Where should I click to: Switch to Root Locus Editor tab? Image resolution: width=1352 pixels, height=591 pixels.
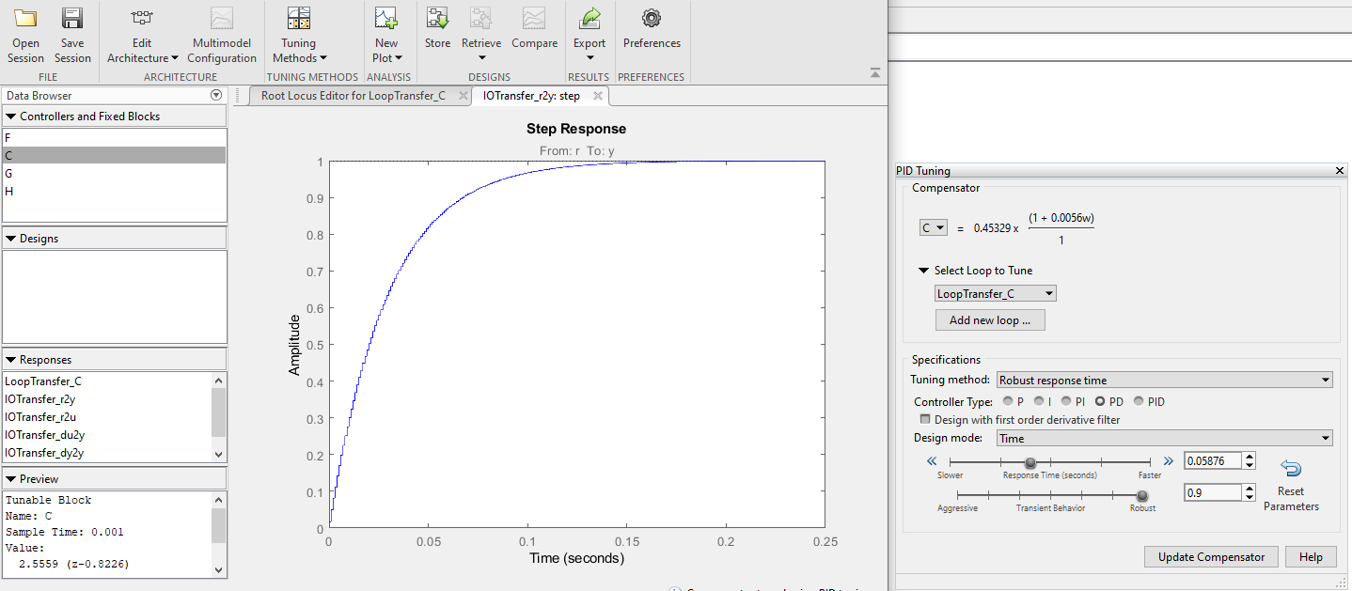(x=353, y=96)
